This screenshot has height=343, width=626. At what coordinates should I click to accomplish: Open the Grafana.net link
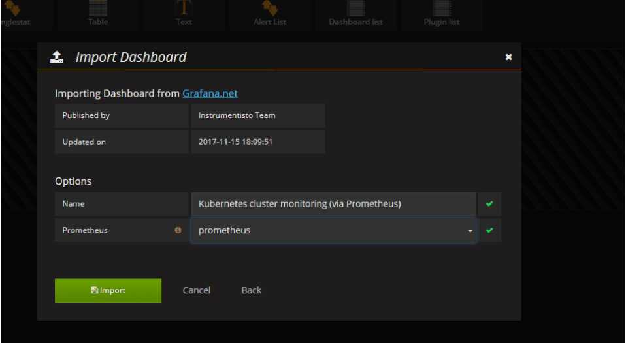point(210,94)
